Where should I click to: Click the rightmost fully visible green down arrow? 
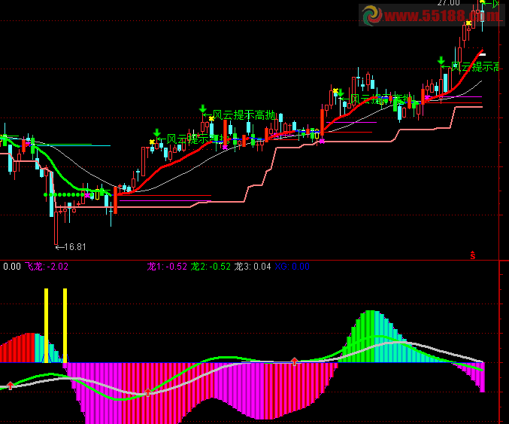(x=441, y=60)
